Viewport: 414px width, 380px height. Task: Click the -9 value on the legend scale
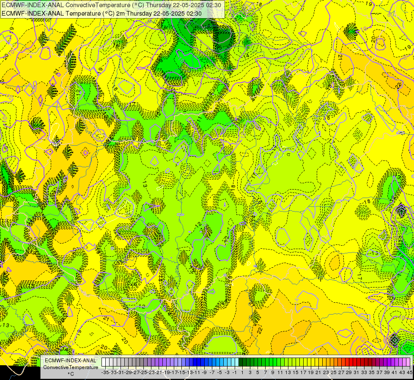coord(204,372)
